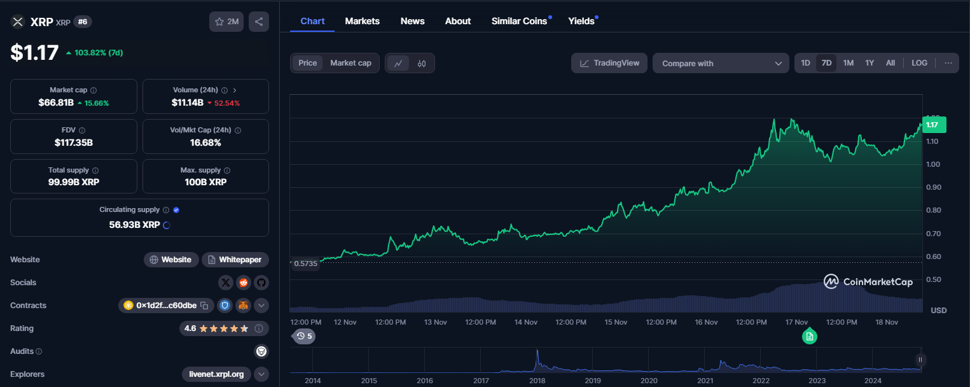
Task: Switch to the Markets tab
Action: coord(362,21)
